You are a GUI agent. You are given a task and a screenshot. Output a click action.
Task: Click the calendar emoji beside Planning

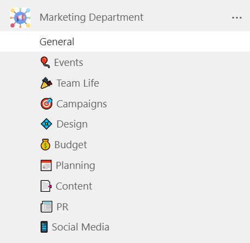[x=46, y=166]
